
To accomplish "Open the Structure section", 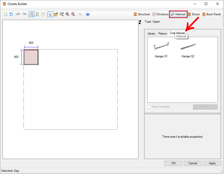I will (142, 14).
